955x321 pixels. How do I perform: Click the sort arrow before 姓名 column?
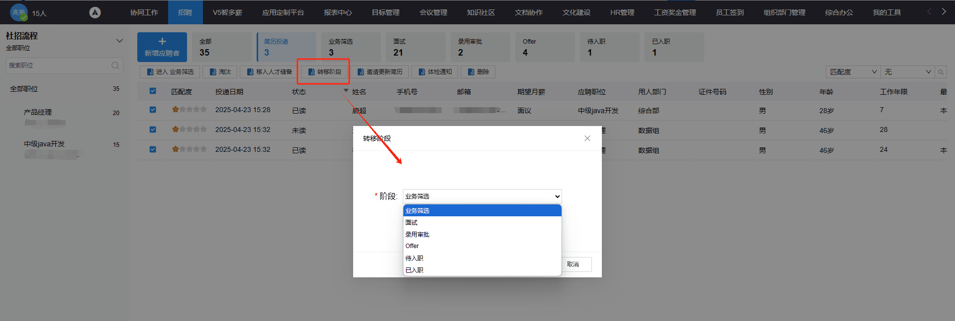click(x=346, y=90)
